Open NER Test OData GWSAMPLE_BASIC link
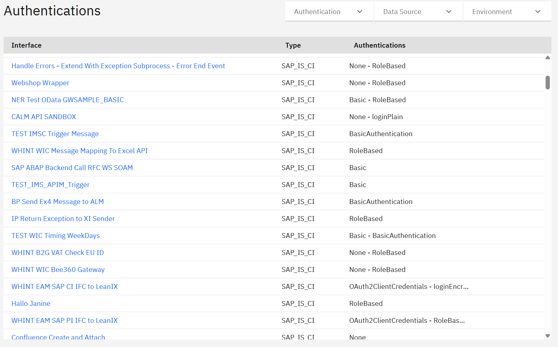 [x=68, y=100]
